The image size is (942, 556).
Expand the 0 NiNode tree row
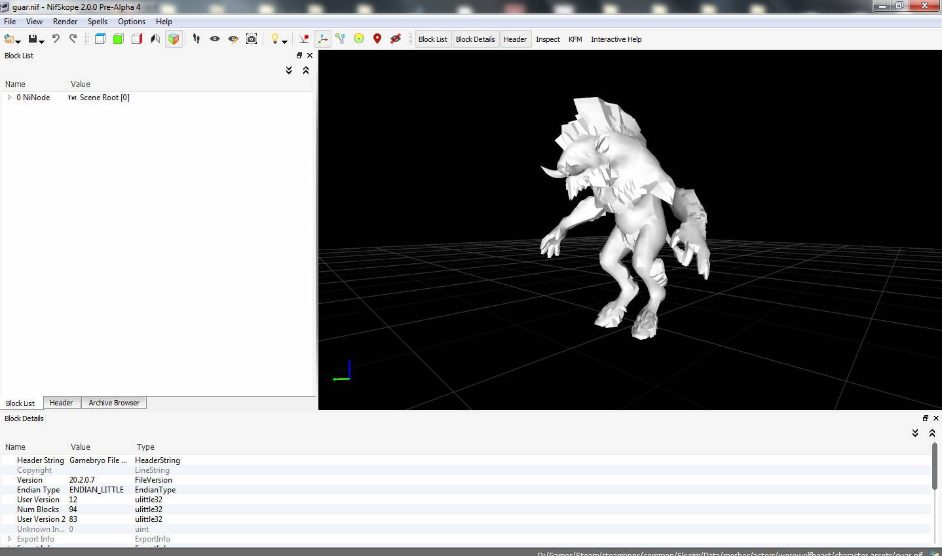tap(9, 98)
